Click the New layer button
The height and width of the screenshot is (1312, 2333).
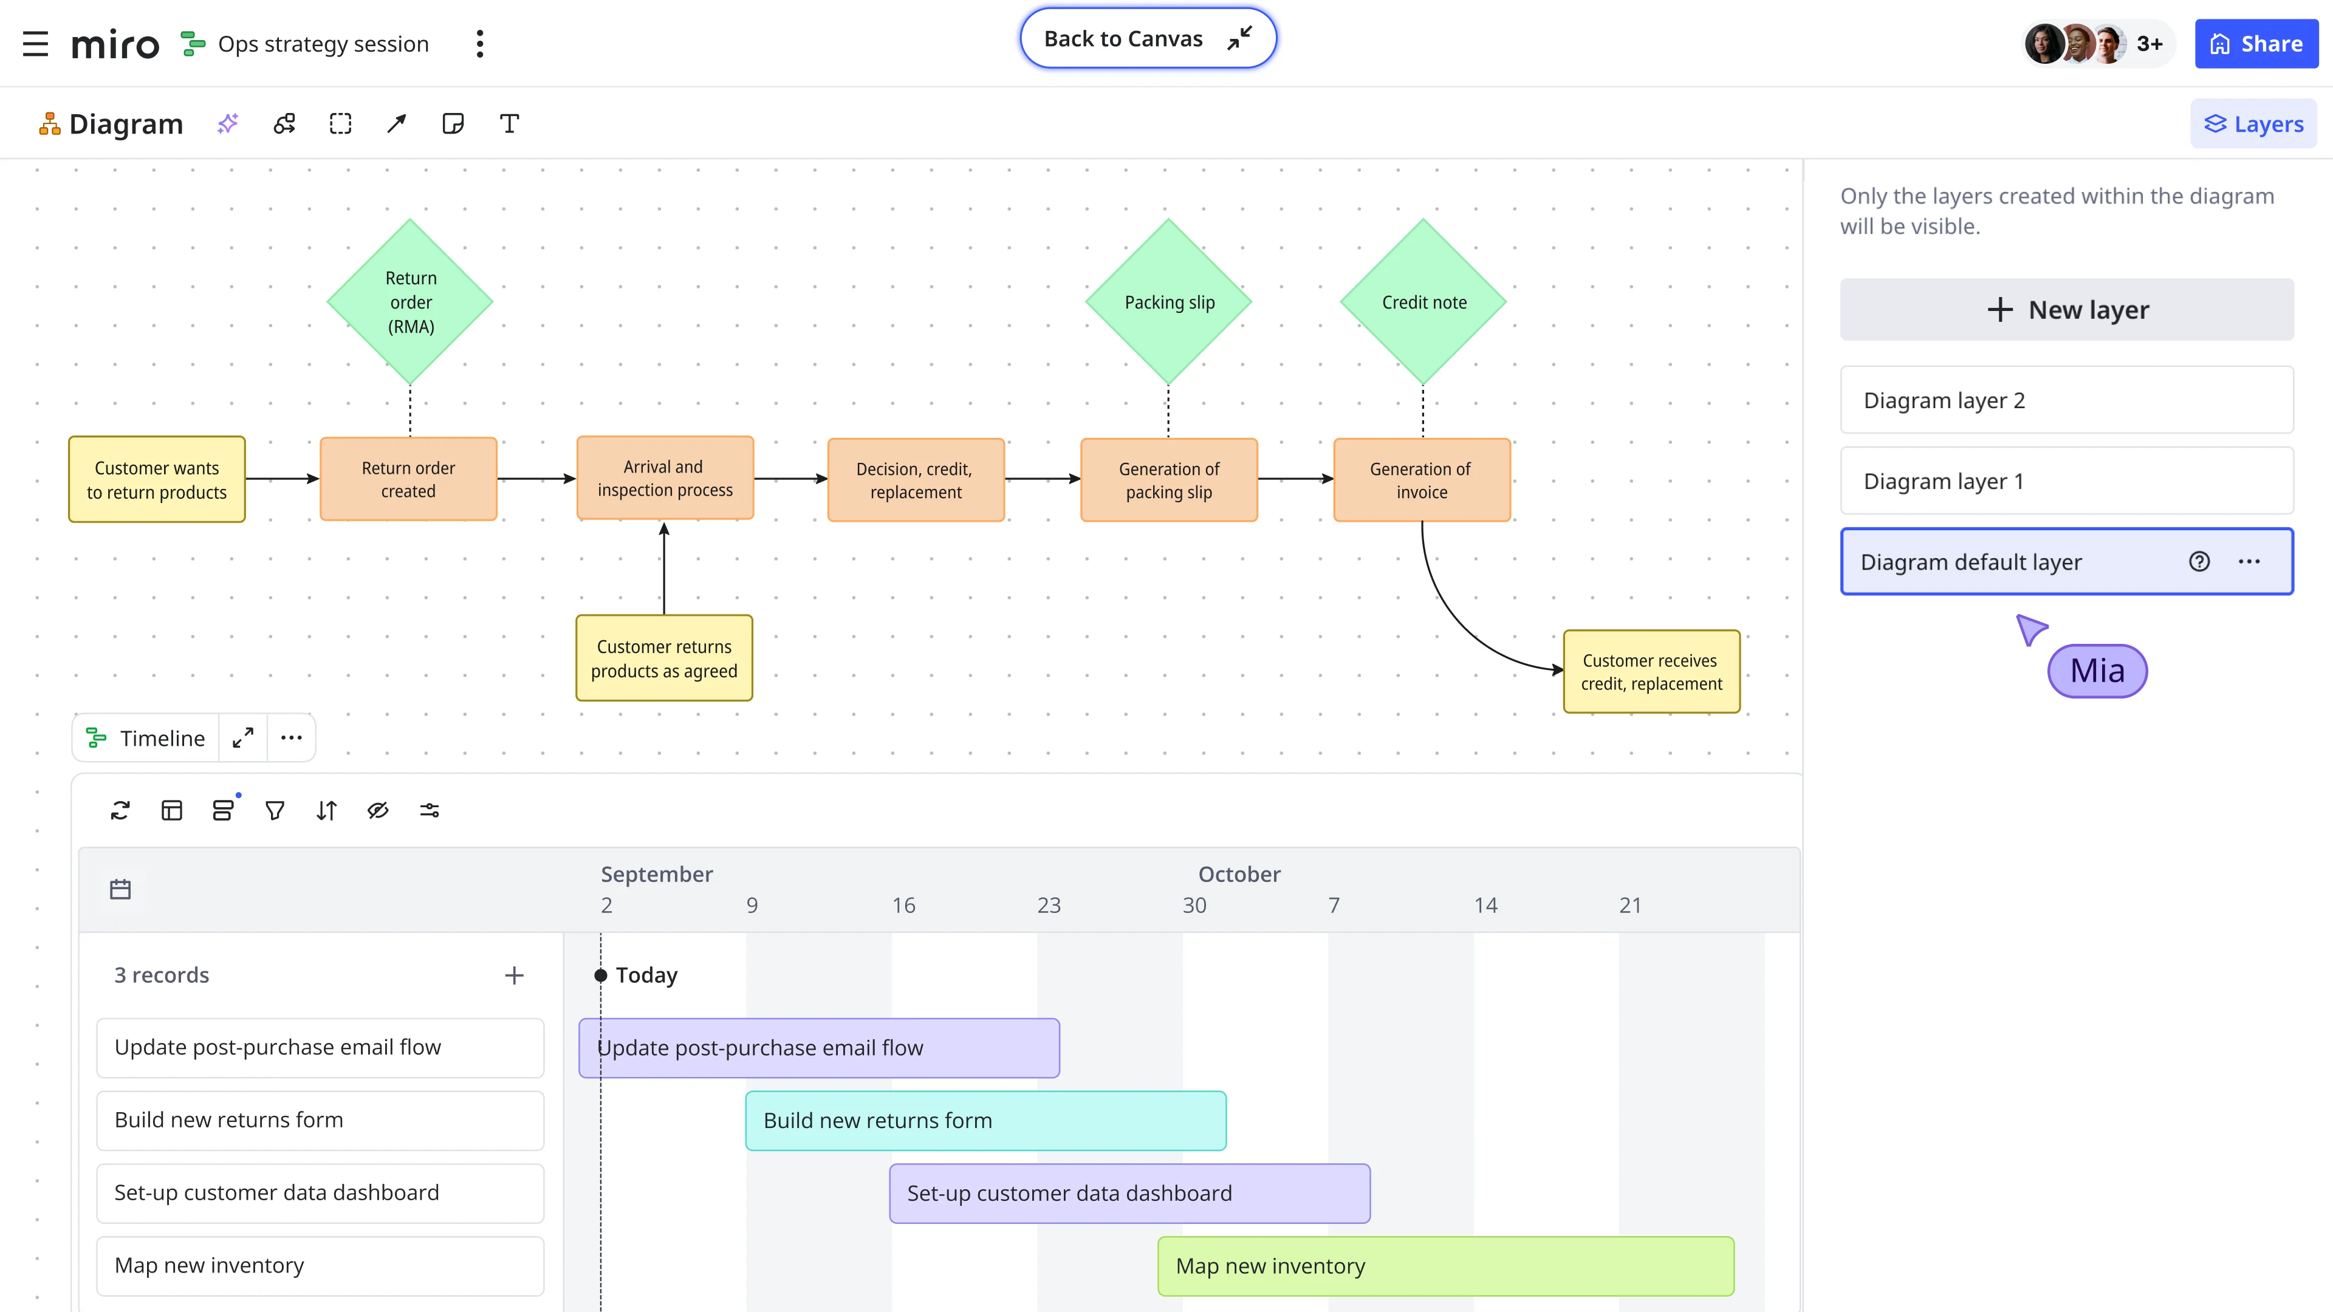point(2067,310)
